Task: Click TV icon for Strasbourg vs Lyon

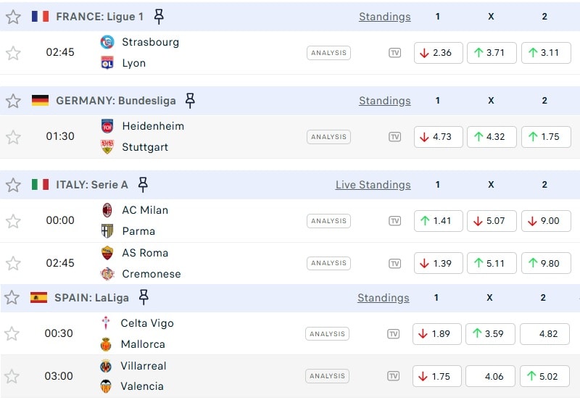Action: tap(394, 53)
